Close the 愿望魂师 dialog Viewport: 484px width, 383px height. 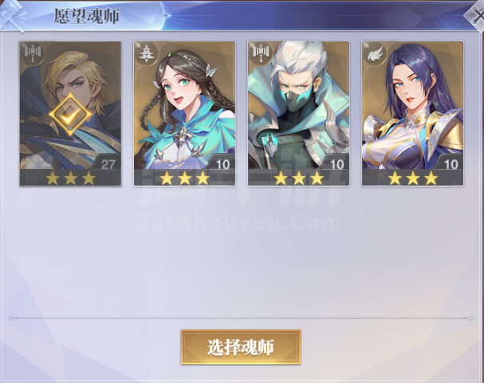pos(477,15)
